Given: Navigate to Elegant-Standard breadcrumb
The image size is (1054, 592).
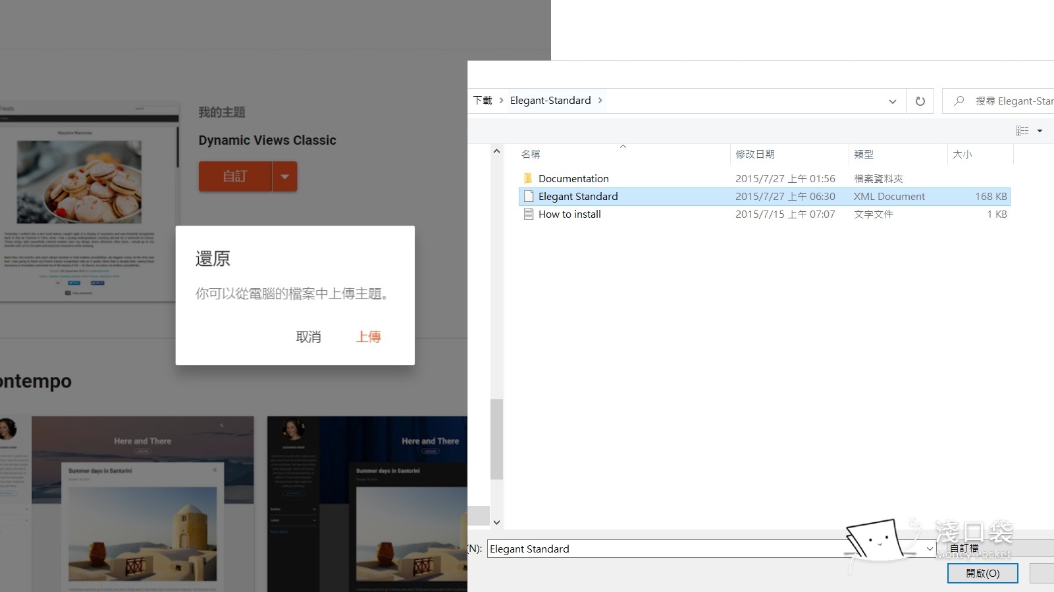Looking at the screenshot, I should (x=550, y=101).
